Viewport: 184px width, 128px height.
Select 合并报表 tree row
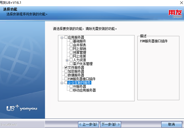pyautogui.click(x=79, y=45)
